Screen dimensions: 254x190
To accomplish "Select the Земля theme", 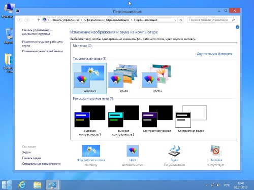I will (123, 79).
